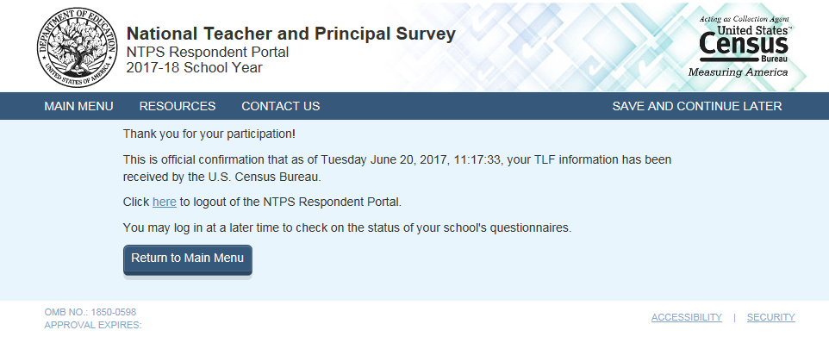
Task: Click the OMB NO. 1850-0598 text
Action: tap(90, 312)
